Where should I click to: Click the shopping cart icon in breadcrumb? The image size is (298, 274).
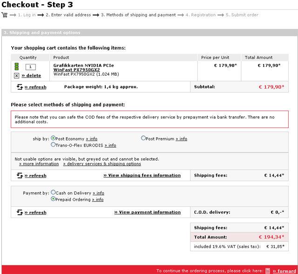[5, 15]
